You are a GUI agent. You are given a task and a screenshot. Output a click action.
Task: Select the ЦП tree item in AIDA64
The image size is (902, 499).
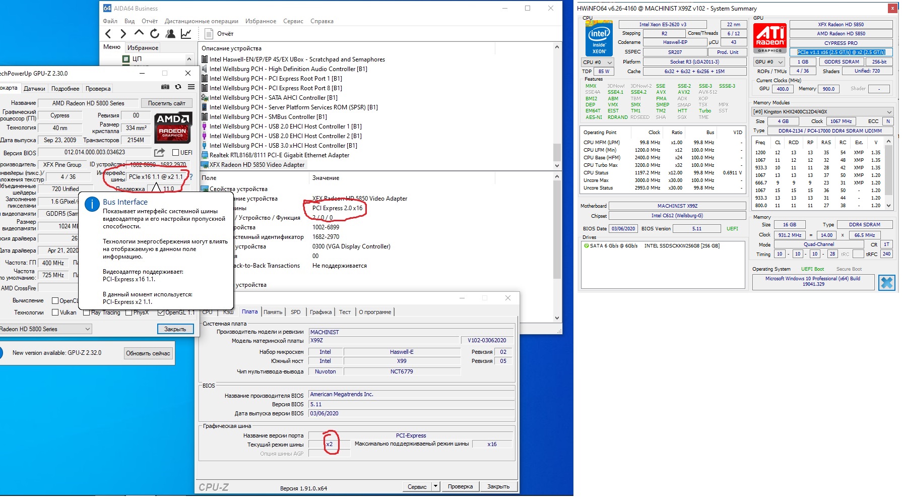(133, 59)
